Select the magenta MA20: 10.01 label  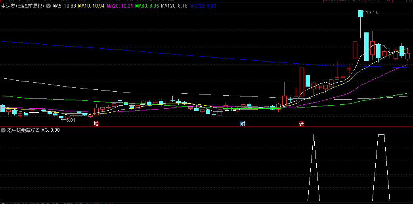(x=120, y=6)
